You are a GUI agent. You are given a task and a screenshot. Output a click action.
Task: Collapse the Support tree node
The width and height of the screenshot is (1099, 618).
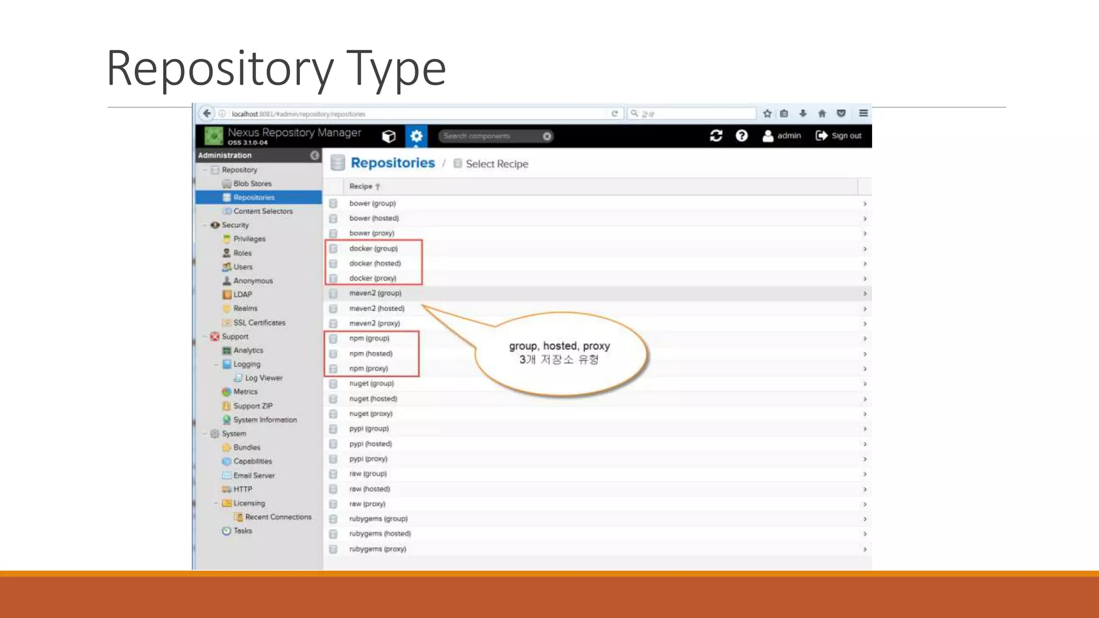point(205,337)
